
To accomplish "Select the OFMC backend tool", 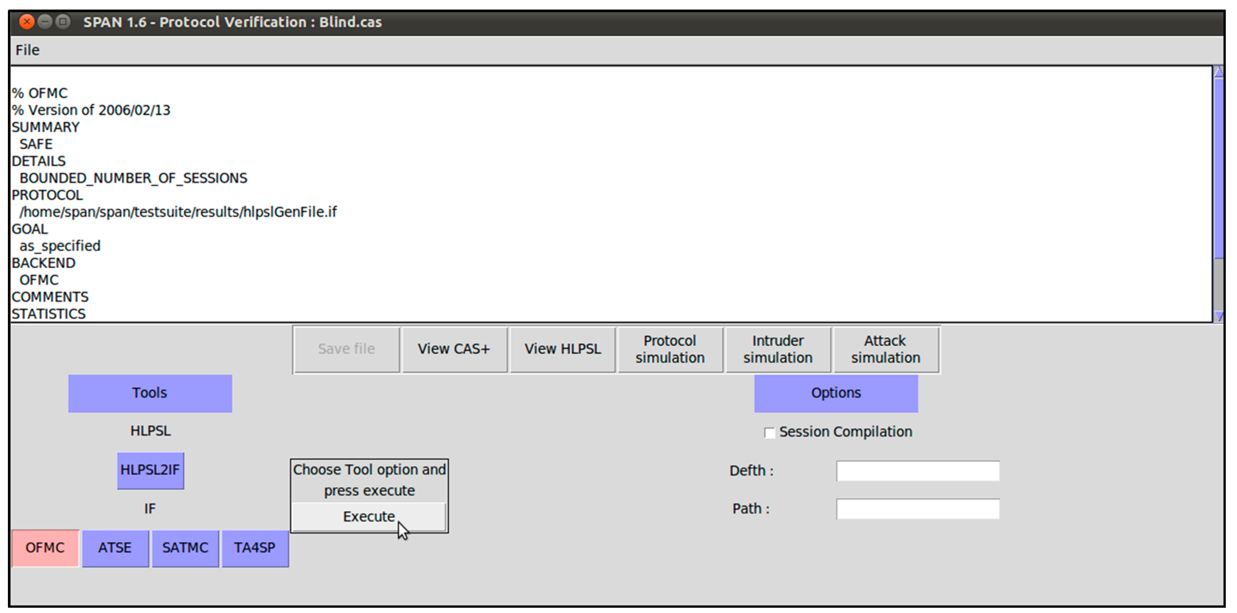I will [44, 548].
